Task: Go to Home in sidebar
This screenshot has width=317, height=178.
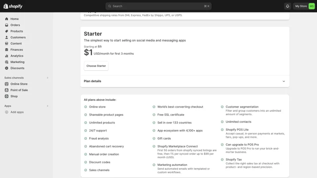Action: coord(15,19)
